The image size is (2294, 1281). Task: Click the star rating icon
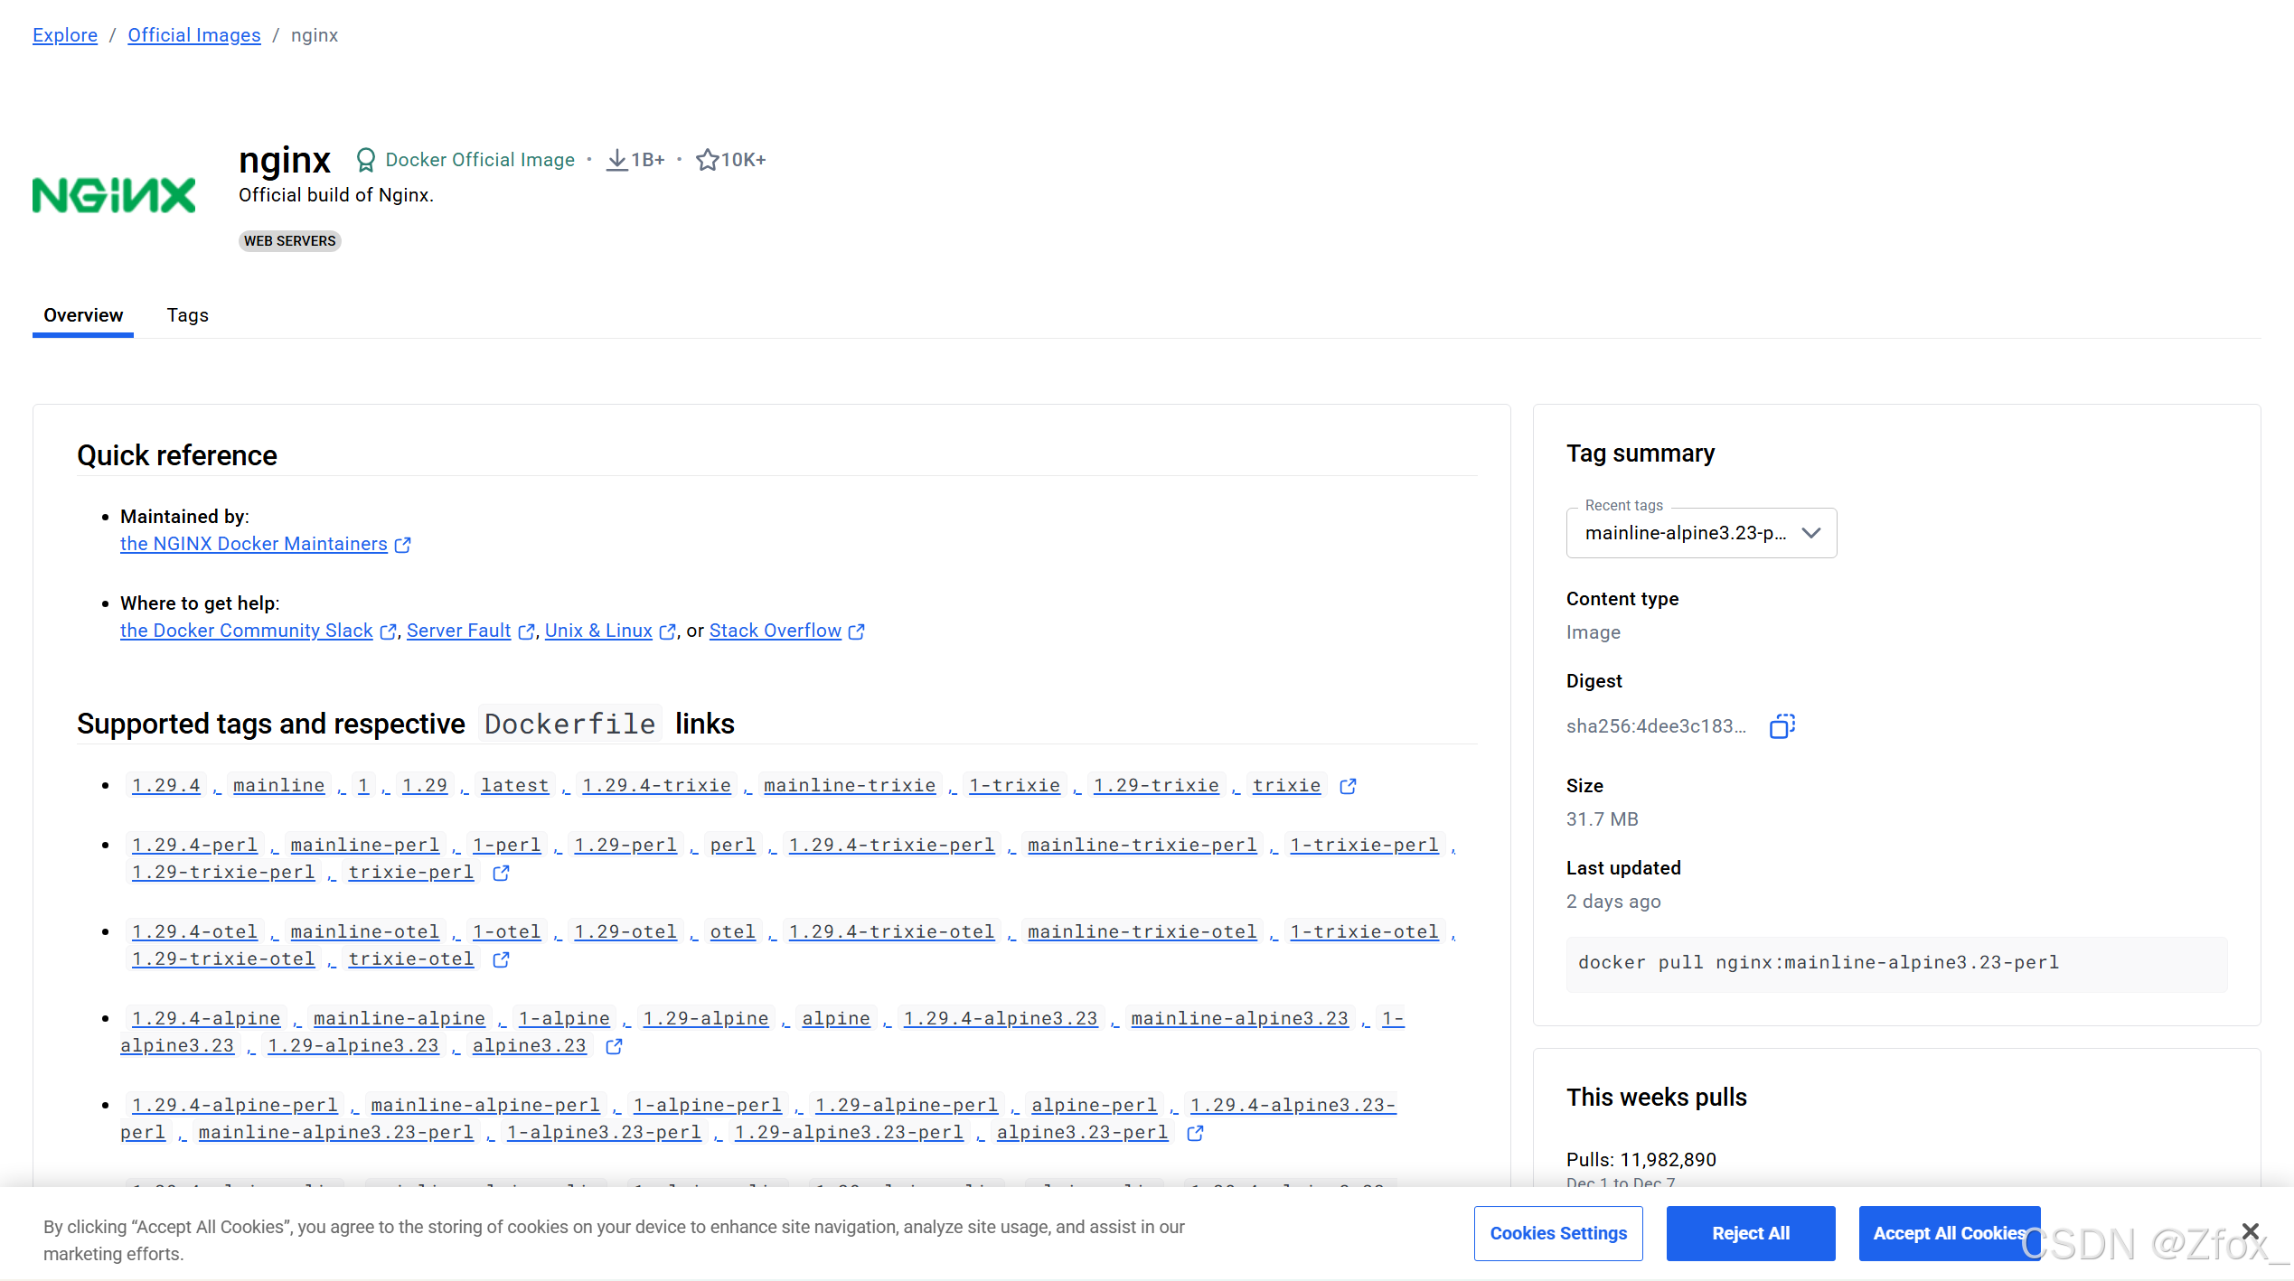tap(707, 160)
